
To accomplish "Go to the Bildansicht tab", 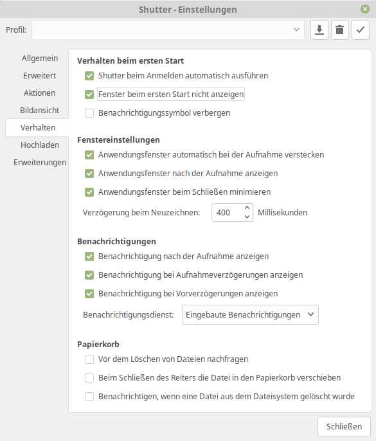I will (x=40, y=111).
